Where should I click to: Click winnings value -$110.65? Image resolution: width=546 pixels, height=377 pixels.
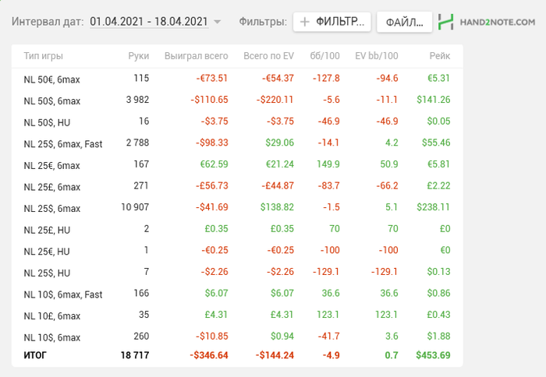209,100
